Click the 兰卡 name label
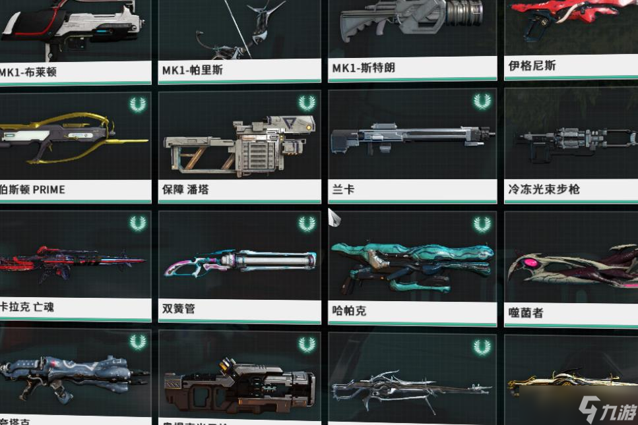Viewport: 638px width, 425px height. (344, 189)
